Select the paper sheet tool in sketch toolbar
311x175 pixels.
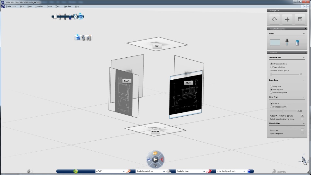pos(55,17)
